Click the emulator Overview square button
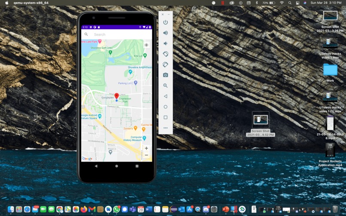346x216 pixels. 166,117
